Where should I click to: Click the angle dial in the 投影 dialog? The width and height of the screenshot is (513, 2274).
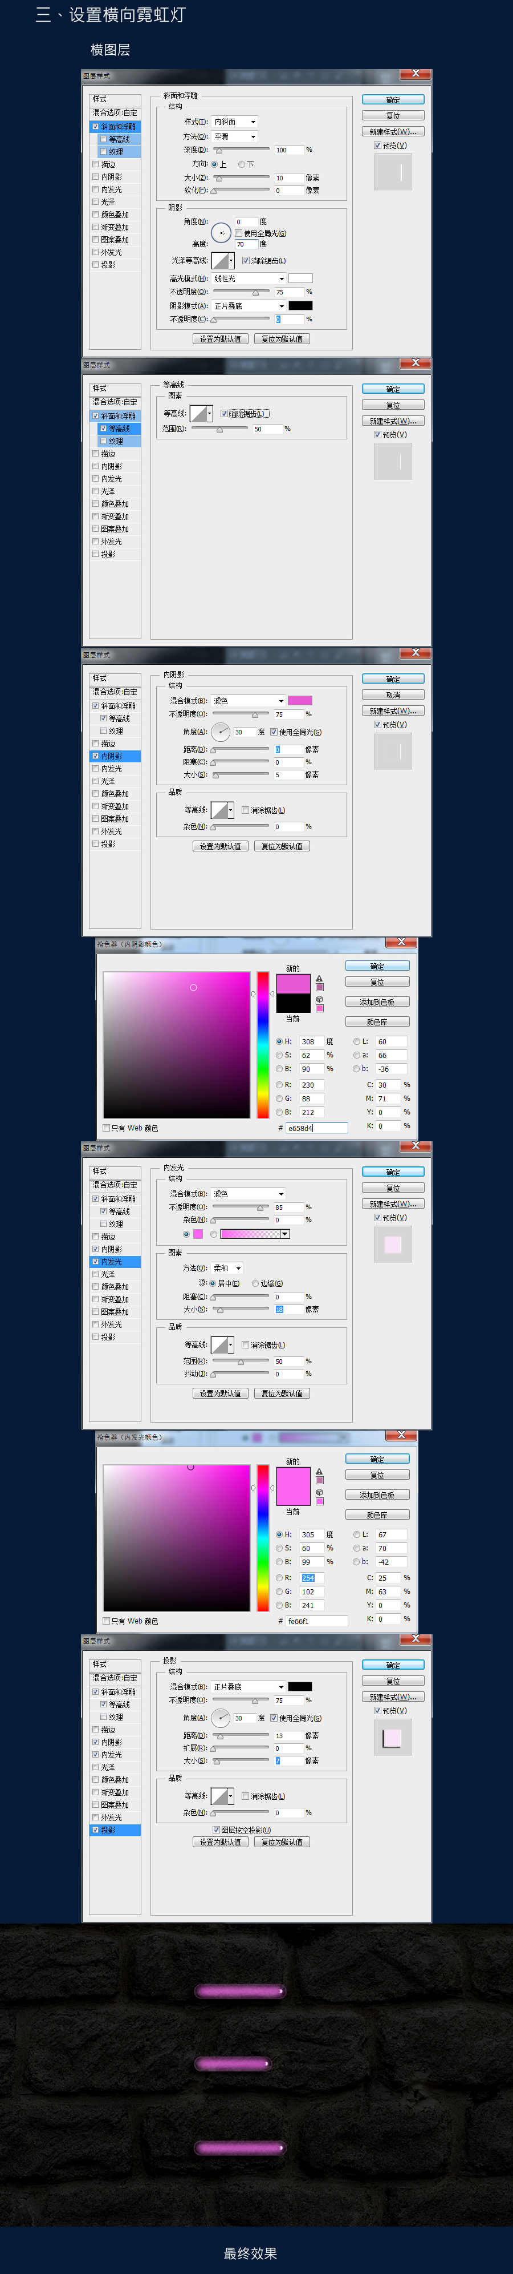click(x=221, y=1718)
